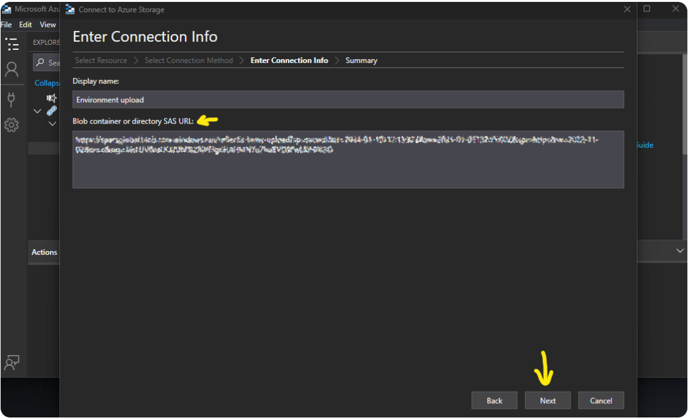Open the File menu
Screen dimensions: 688x420
6,25
